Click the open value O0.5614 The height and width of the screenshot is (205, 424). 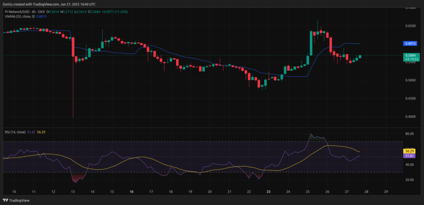tap(52, 12)
